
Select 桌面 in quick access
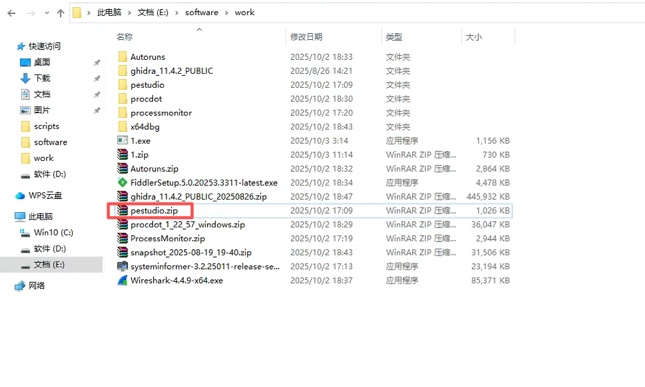(x=42, y=62)
